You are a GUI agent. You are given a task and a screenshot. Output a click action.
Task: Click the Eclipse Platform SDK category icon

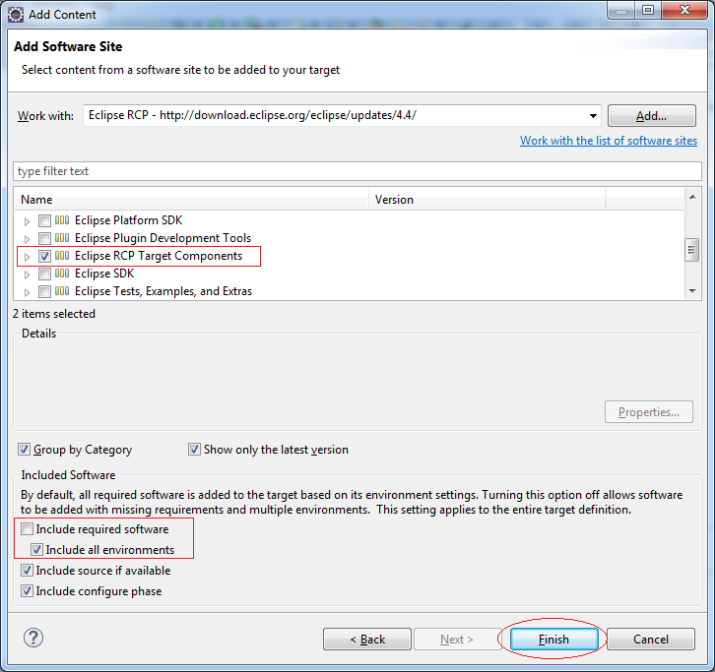(x=62, y=220)
